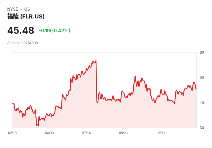Click the NYSE exchange label
212x148 pixels.
tap(13, 9)
